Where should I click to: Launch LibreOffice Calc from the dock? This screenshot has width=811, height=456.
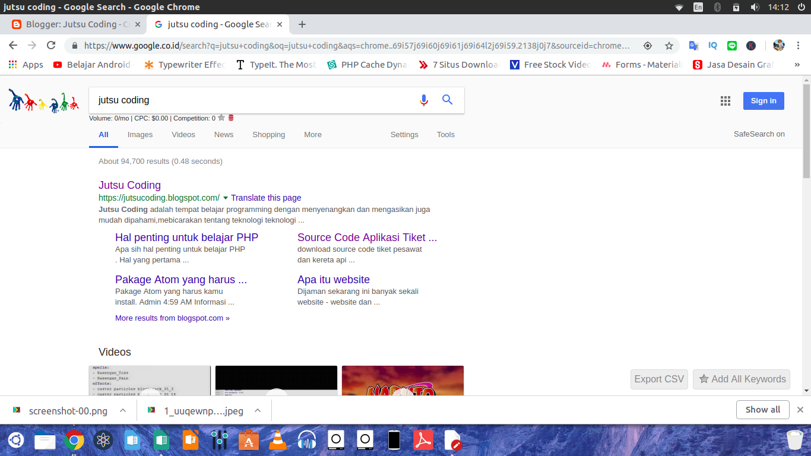pos(161,440)
